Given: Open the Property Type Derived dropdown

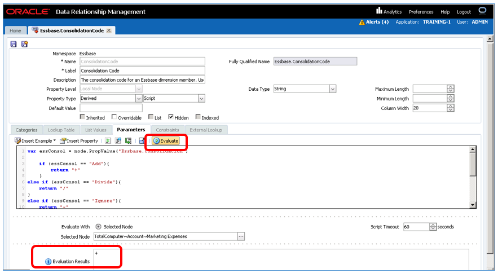Looking at the screenshot, I should pyautogui.click(x=139, y=99).
